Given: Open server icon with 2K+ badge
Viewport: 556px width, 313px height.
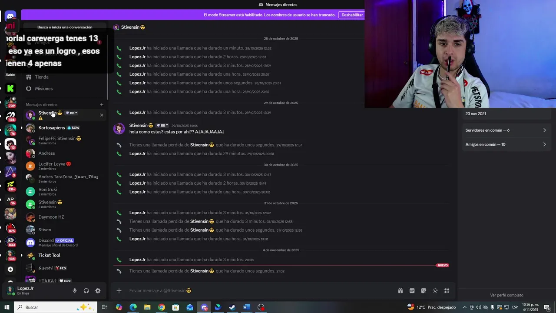Looking at the screenshot, I should [10, 186].
